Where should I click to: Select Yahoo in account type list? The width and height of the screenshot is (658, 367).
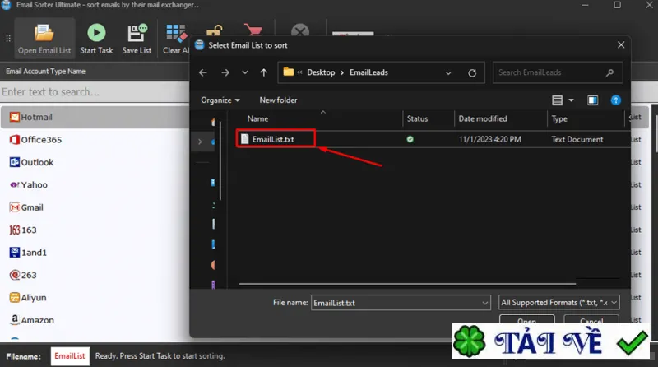coord(95,185)
